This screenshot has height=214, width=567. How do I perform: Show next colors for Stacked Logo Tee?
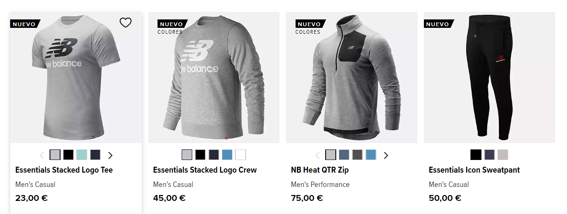click(x=111, y=155)
